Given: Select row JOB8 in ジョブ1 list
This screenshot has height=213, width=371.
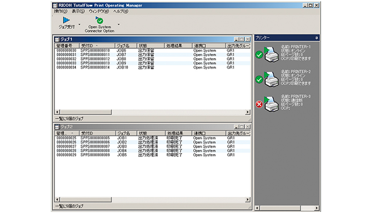Looking at the screenshot, I should 152,59.
